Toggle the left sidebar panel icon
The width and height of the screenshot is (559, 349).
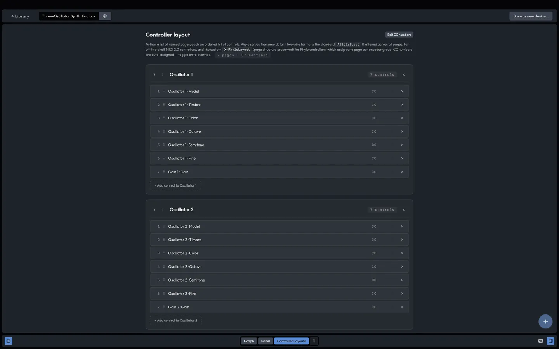tap(9, 341)
